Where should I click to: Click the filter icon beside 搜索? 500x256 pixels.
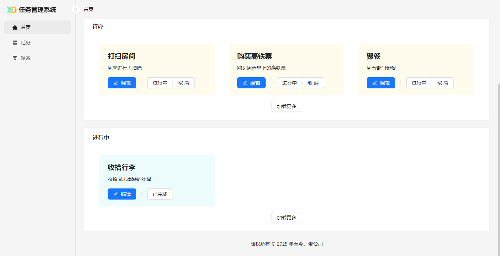tap(15, 58)
